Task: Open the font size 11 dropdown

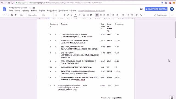Action: point(58,15)
